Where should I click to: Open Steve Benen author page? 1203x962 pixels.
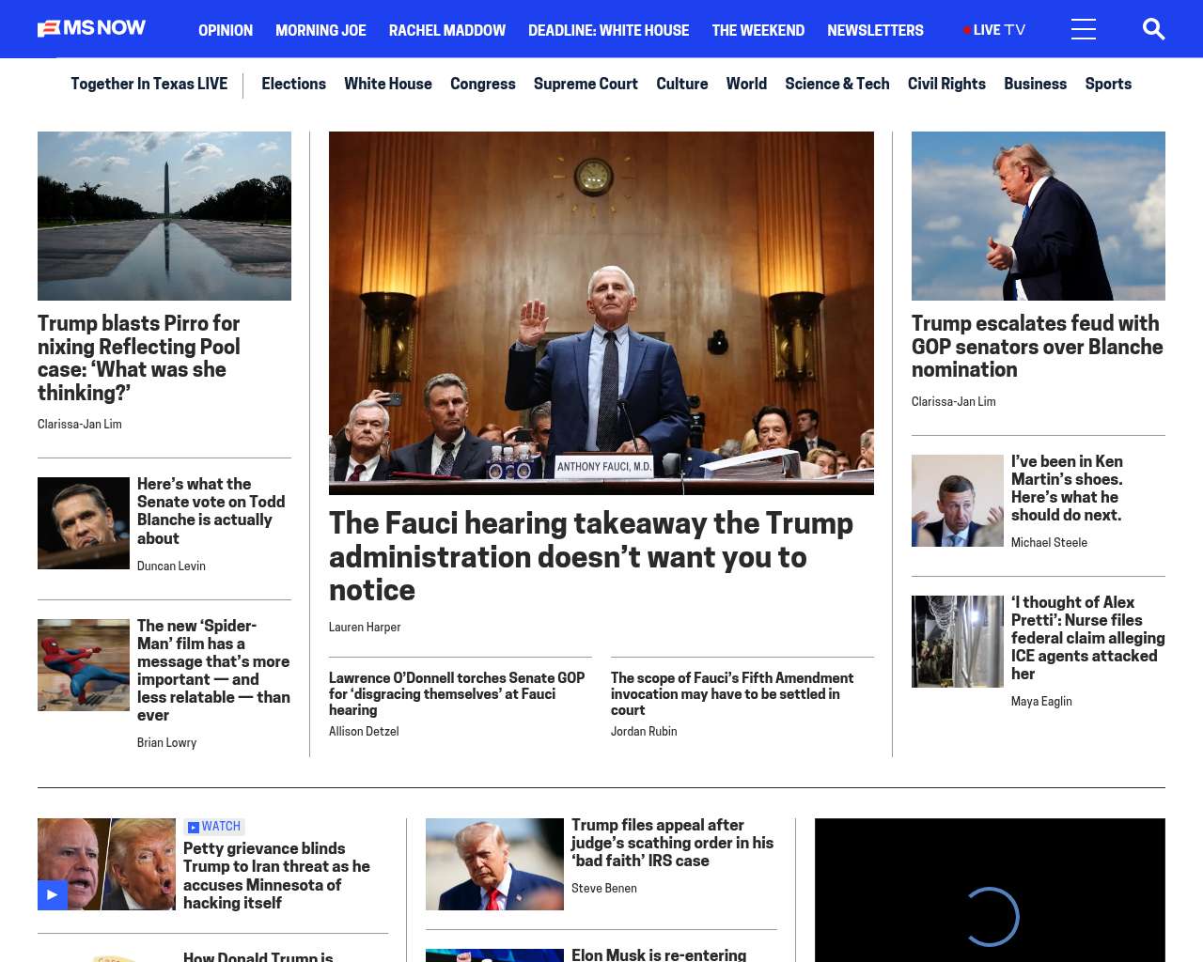604,889
